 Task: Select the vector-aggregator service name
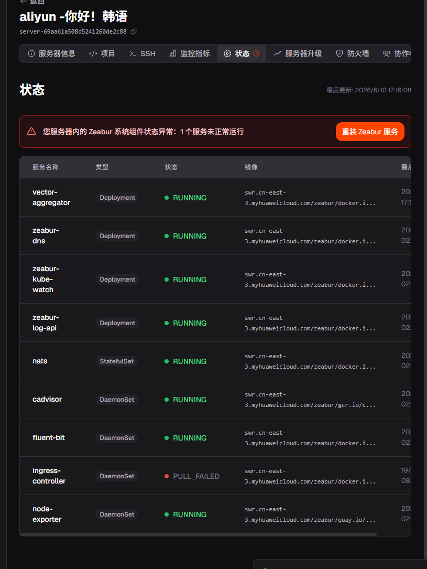coord(51,197)
